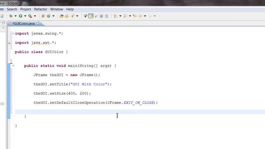Click the Debug bug icon
The image size is (265, 149).
[11, 16]
